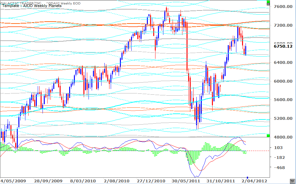Click the 2/04/2012 date label
Image resolution: width=296 pixels, height=184 pixels.
tap(254, 181)
